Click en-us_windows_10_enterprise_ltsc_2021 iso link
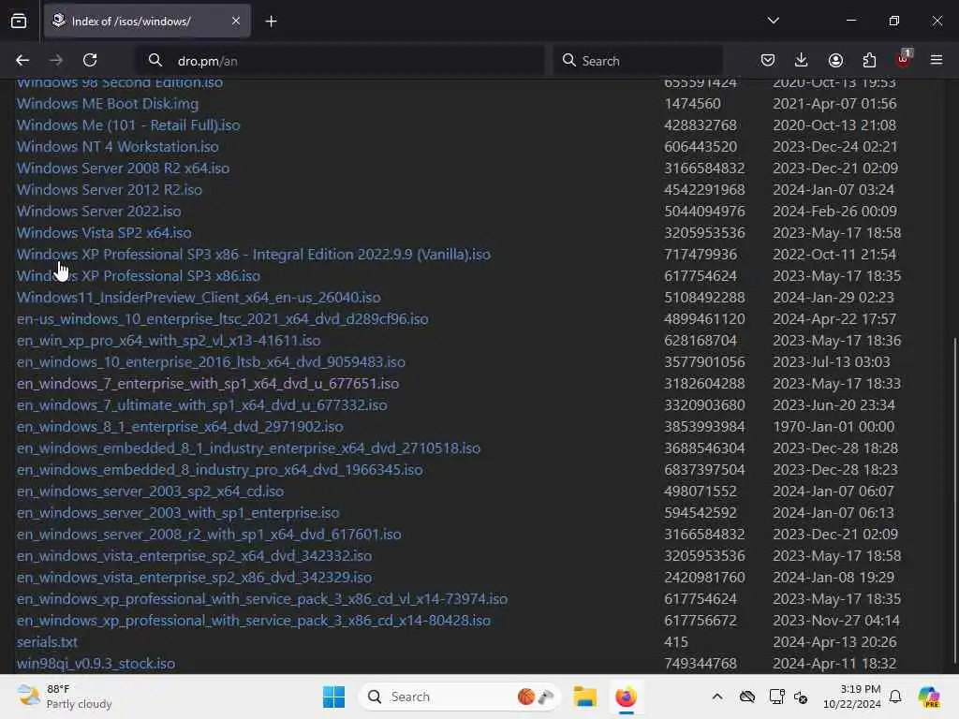The width and height of the screenshot is (959, 719). 223,319
